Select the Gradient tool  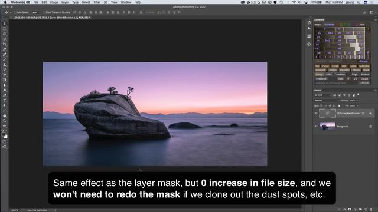point(4,80)
